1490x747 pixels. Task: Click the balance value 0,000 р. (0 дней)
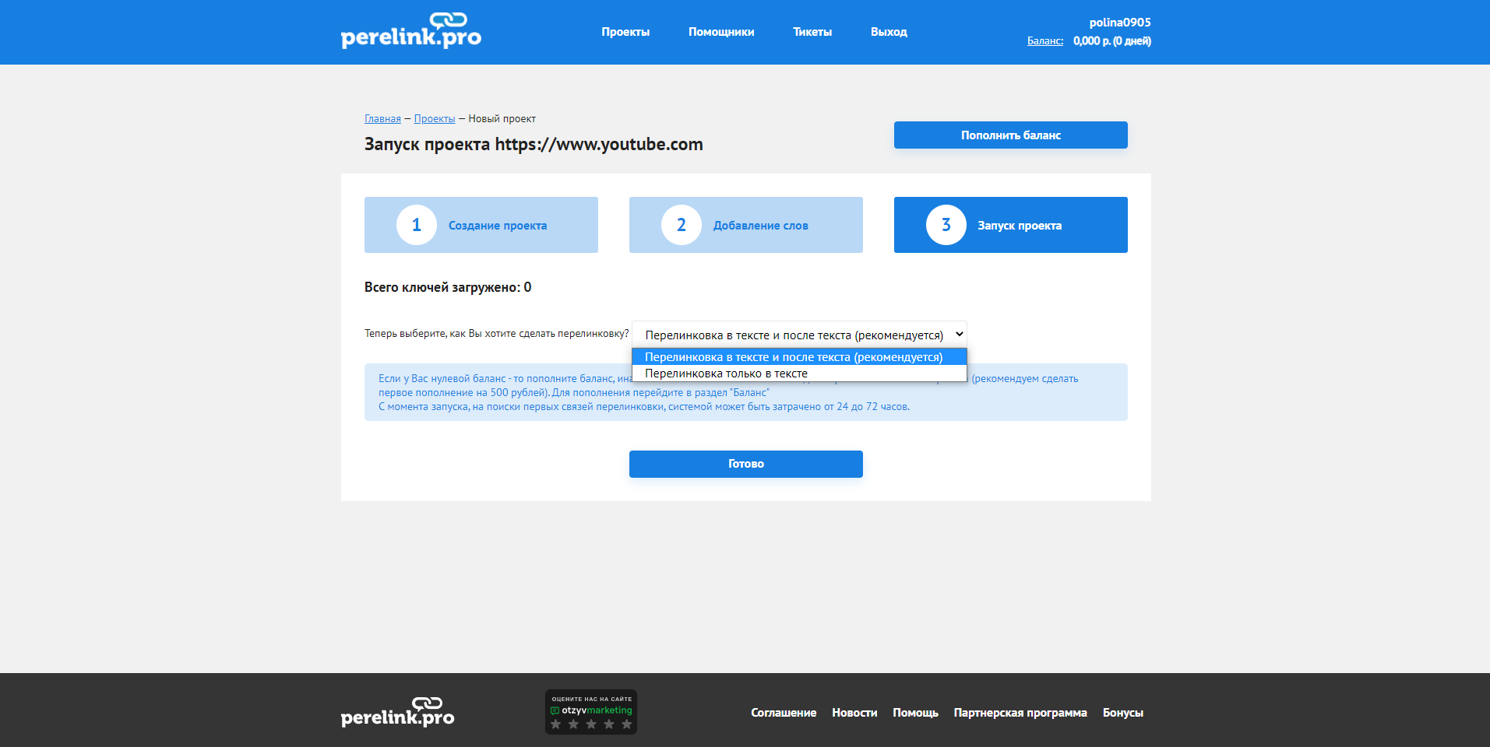point(1112,41)
